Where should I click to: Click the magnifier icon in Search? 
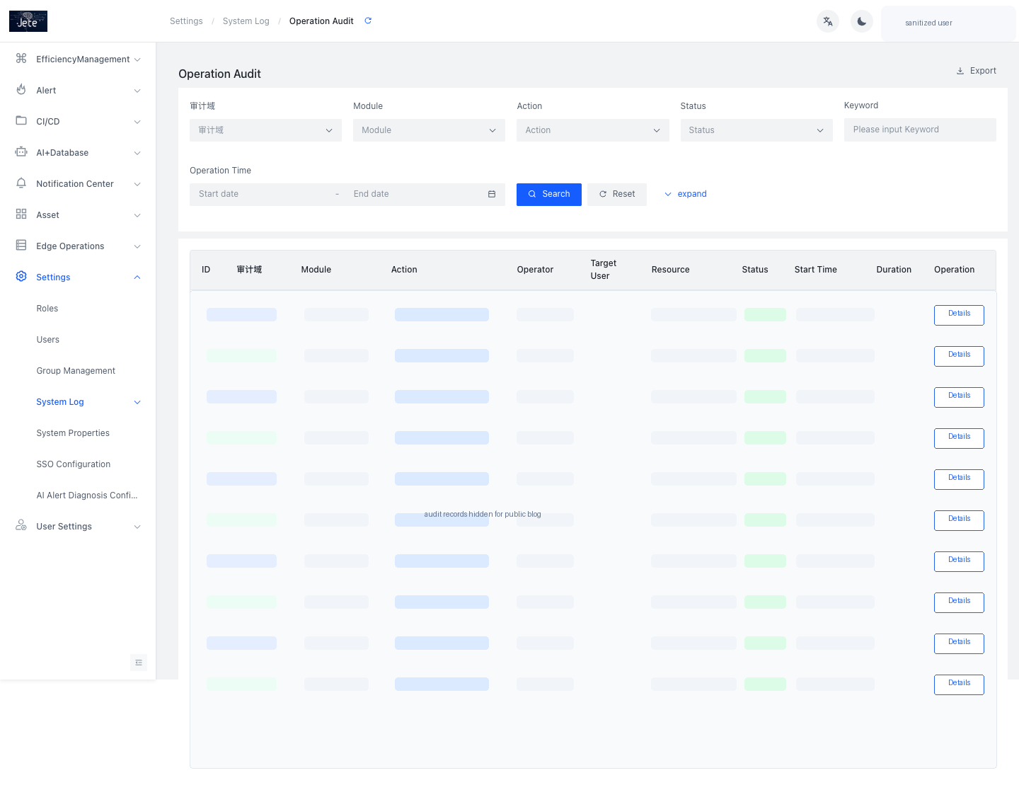click(x=532, y=194)
